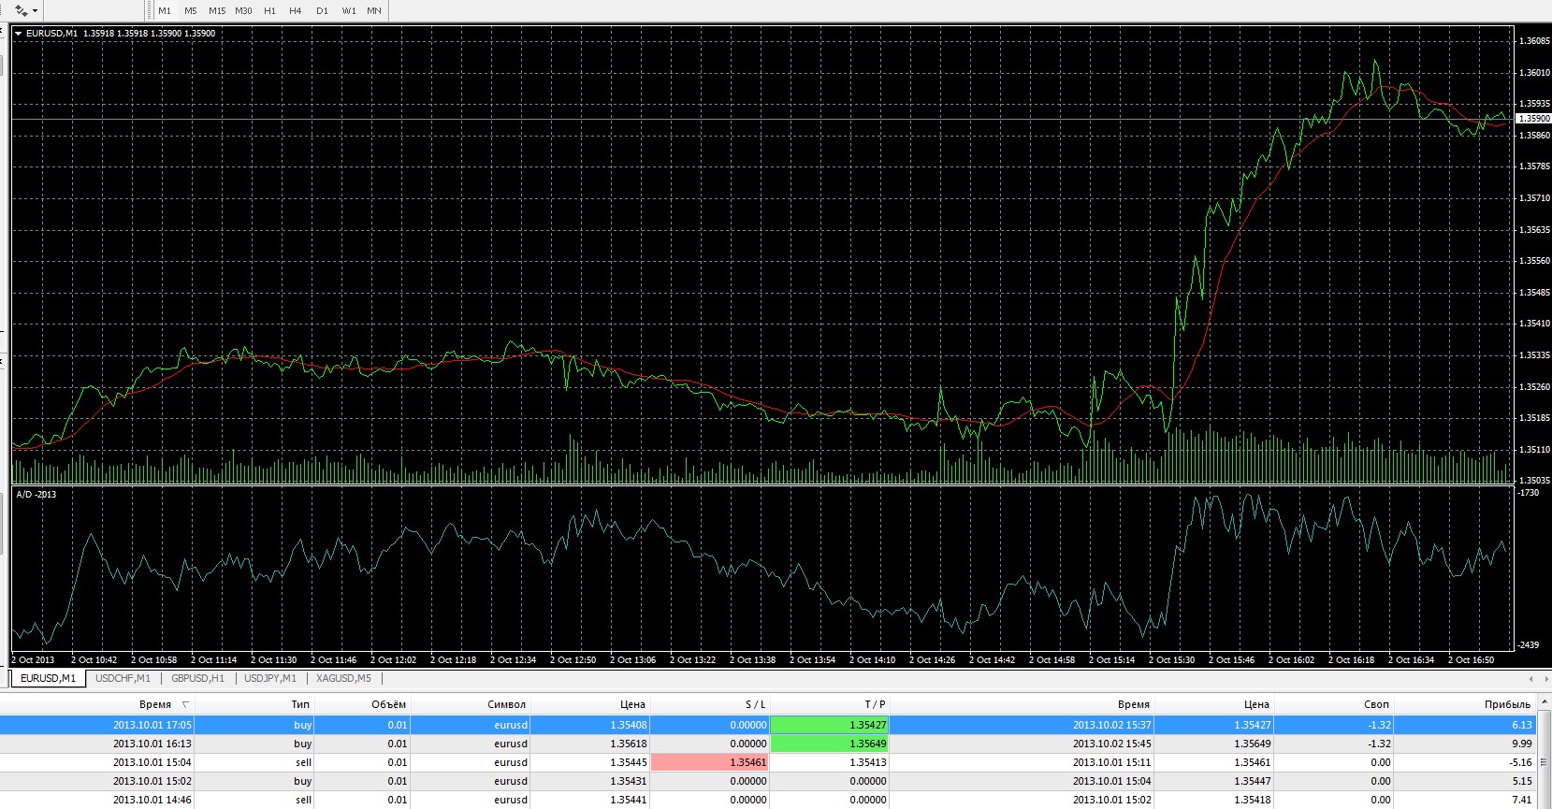This screenshot has height=809, width=1552.
Task: Click the chart tabs scroll-left arrow
Action: pyautogui.click(x=1530, y=678)
